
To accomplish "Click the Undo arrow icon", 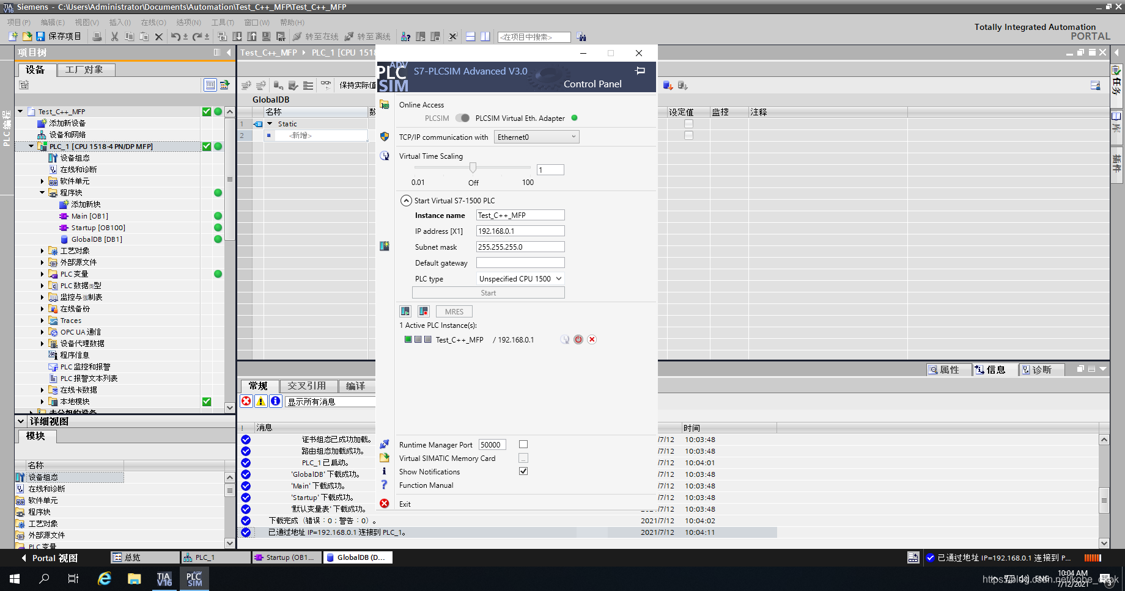I will pos(176,37).
